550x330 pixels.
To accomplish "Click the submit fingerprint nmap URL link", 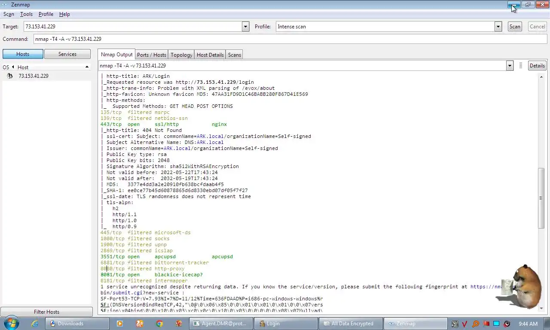I will coord(486,287).
